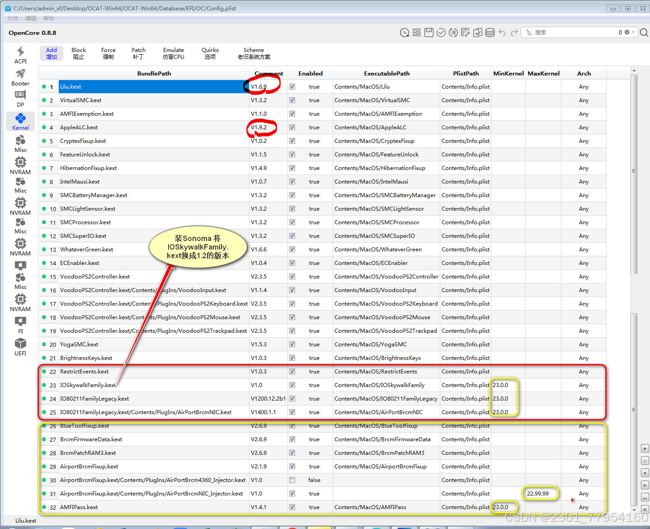
Task: Click the > move button
Action: click(645, 485)
